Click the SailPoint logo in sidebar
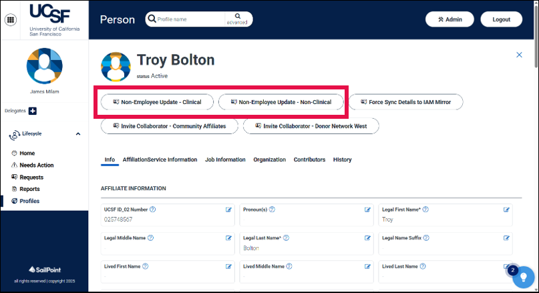 (45, 270)
